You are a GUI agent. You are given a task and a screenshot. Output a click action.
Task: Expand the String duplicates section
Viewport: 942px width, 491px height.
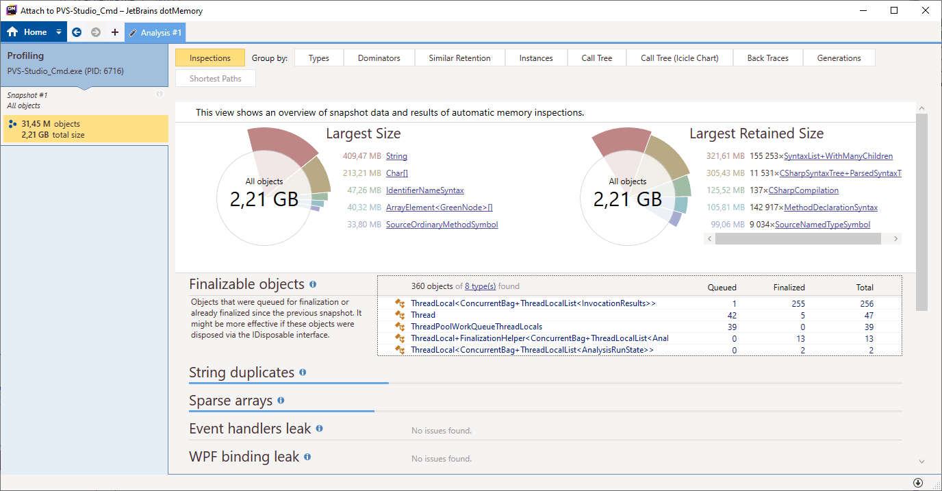(x=242, y=373)
